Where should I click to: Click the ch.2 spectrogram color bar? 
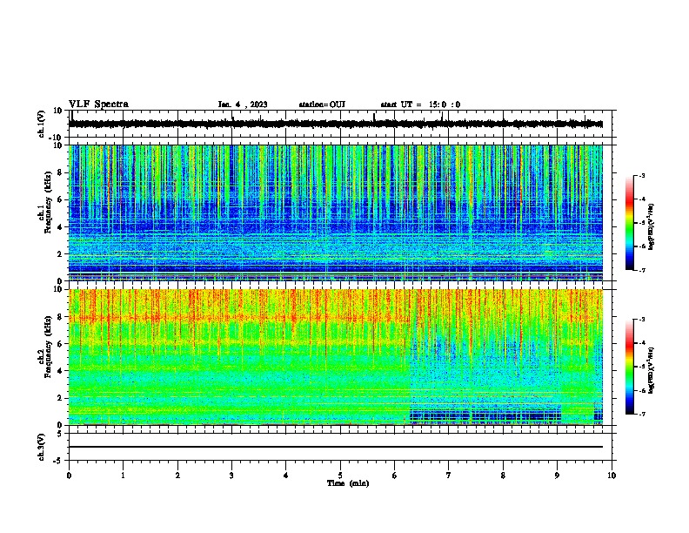tap(630, 367)
